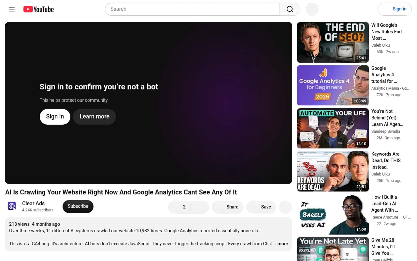The image size is (417, 261).
Task: Focus the Search input field
Action: 192,9
